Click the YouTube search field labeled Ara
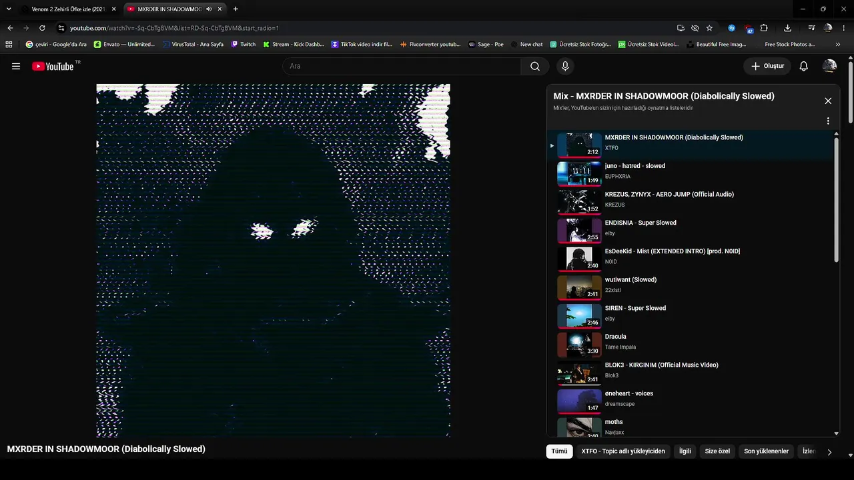 [x=402, y=66]
